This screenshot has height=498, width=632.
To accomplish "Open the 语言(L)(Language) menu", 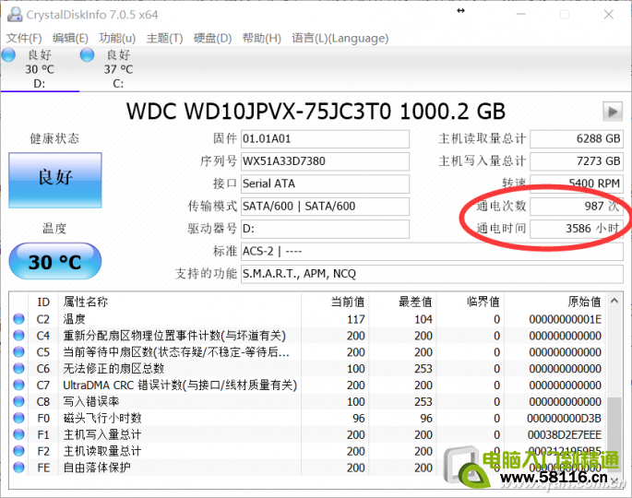I will pos(340,39).
